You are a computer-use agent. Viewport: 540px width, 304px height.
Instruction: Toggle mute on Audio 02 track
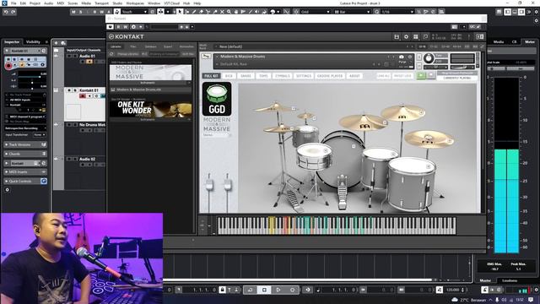[69, 160]
